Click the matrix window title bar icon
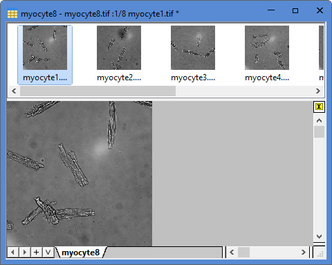 pos(12,14)
